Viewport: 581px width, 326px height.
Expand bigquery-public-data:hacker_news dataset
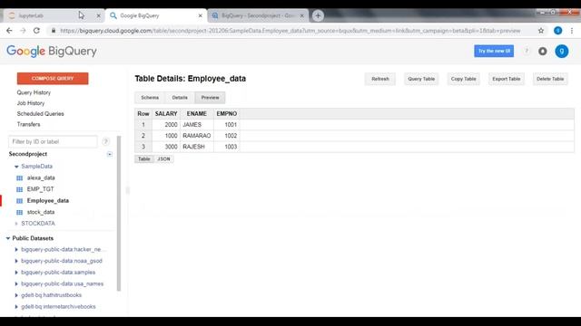click(16, 250)
